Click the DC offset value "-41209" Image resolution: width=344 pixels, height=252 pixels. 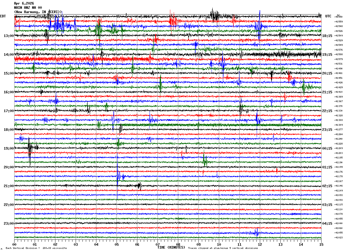click(x=338, y=148)
